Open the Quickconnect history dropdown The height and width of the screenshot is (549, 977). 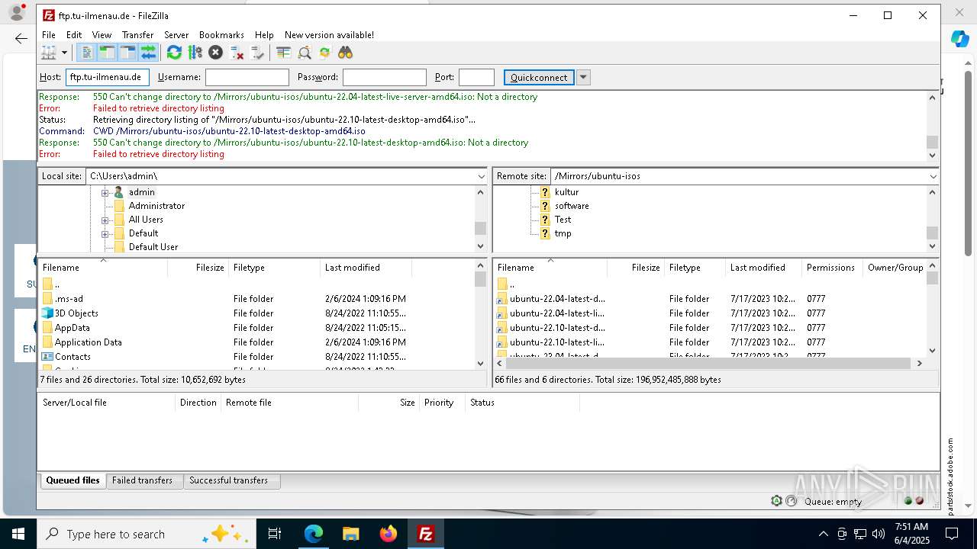point(583,77)
